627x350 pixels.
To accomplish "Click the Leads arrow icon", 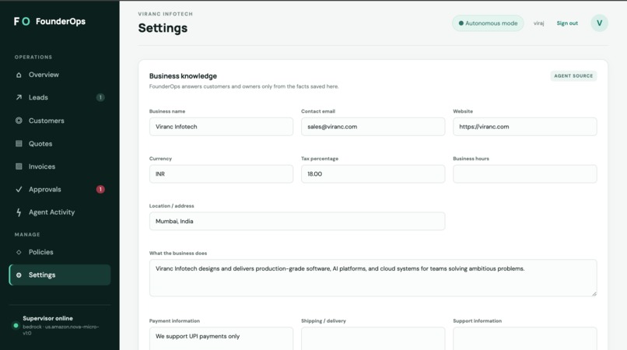I will click(x=19, y=97).
